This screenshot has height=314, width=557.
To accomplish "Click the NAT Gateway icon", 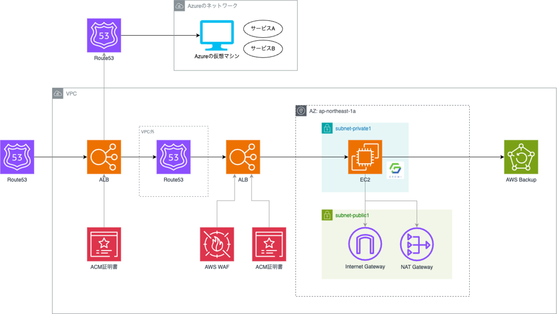I will pos(416,244).
